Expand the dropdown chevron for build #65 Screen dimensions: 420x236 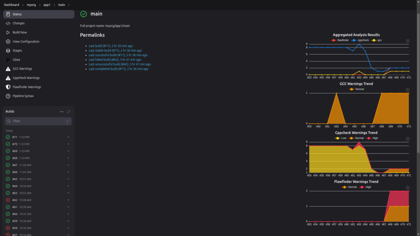click(x=68, y=179)
